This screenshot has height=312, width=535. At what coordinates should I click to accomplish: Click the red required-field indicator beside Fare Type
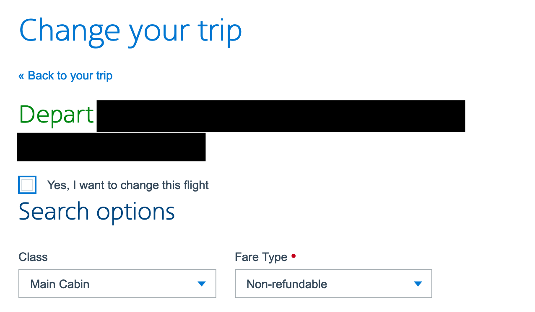293,256
